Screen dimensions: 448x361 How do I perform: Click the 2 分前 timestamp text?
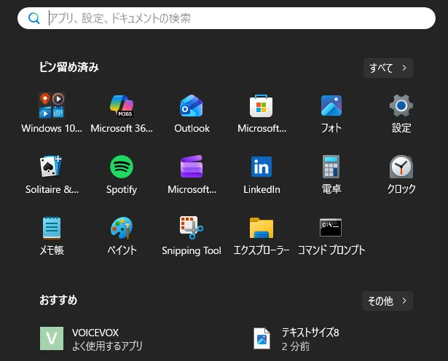tap(296, 346)
